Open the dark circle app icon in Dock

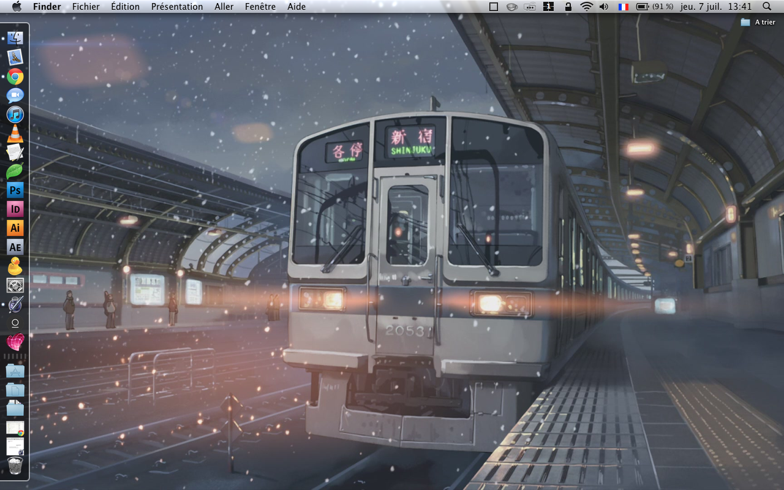click(15, 323)
